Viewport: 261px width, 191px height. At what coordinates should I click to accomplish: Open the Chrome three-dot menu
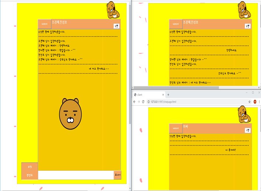coord(259,102)
